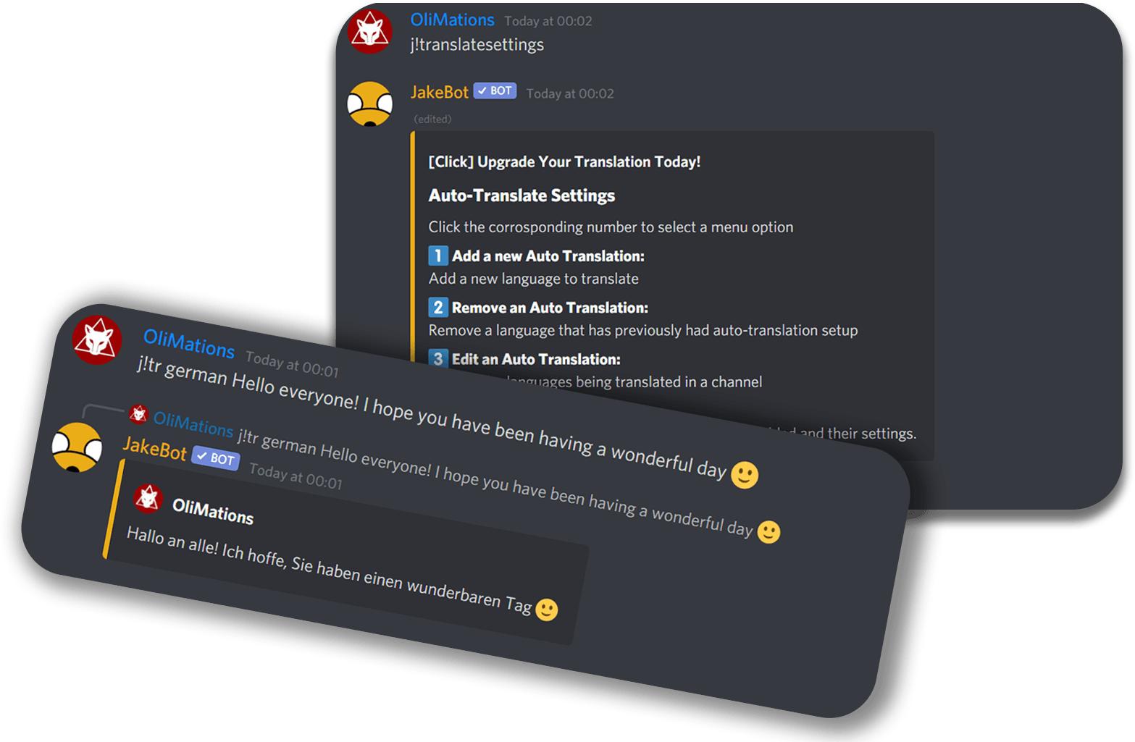Open the orange JakeBot username in top chat

[x=440, y=92]
